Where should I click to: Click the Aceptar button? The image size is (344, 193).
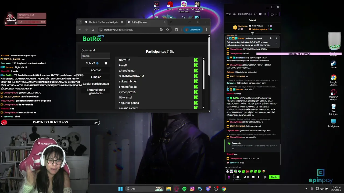pos(96,70)
